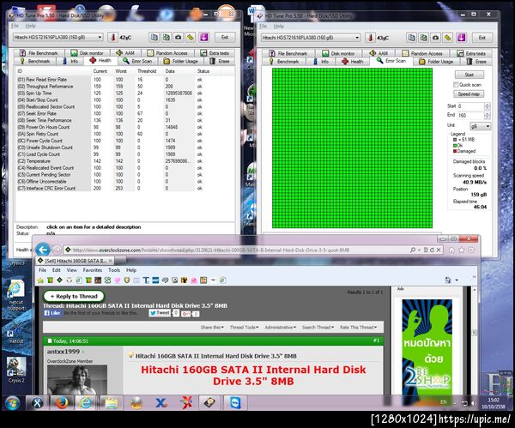This screenshot has height=428, width=515.
Task: Click Reply to Thread button
Action: [74, 296]
